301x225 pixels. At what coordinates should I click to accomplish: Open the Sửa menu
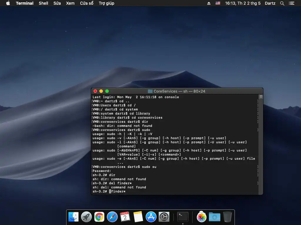(x=57, y=3)
